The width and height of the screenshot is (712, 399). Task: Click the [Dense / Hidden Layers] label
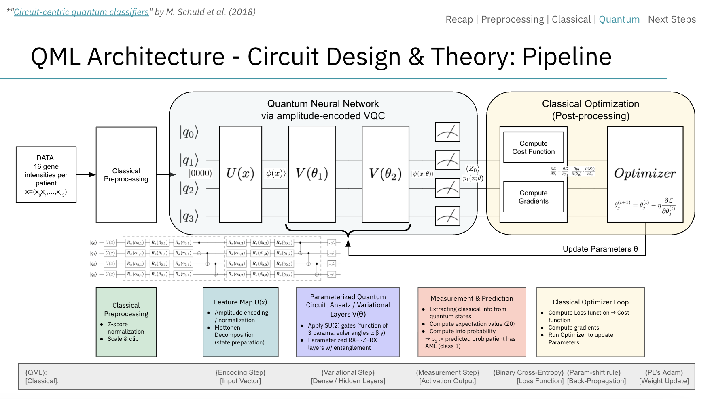point(348,381)
